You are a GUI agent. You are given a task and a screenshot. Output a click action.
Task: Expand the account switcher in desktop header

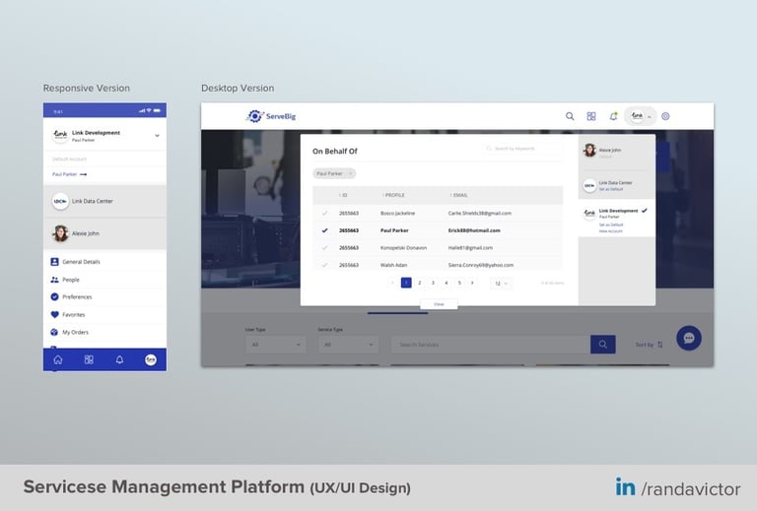[x=641, y=116]
